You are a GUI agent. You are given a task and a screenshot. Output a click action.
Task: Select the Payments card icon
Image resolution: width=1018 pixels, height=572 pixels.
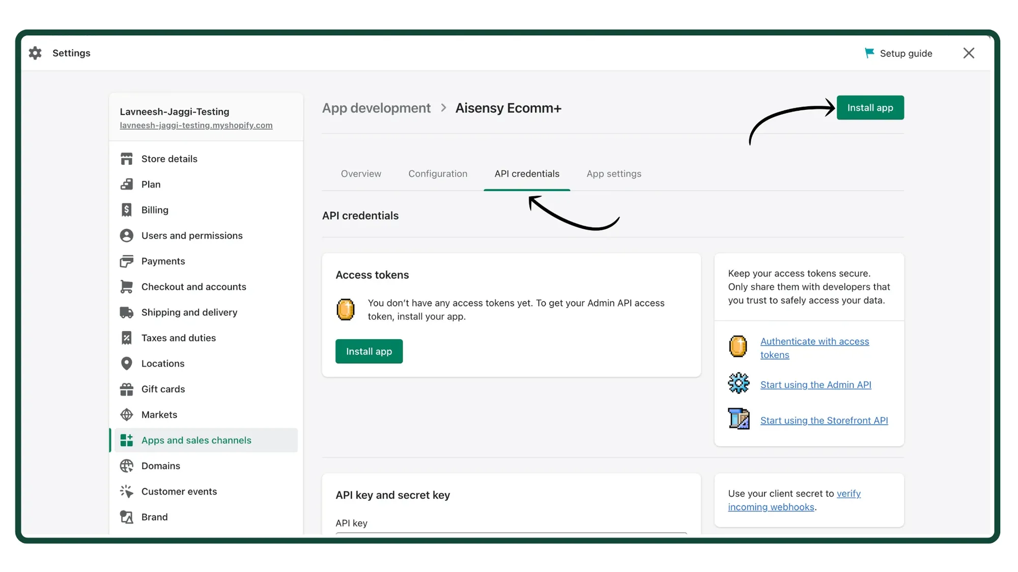pos(127,261)
